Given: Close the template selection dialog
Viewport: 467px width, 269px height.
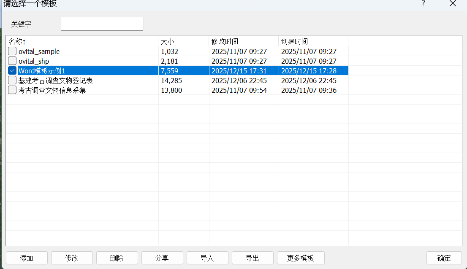Looking at the screenshot, I should (453, 4).
